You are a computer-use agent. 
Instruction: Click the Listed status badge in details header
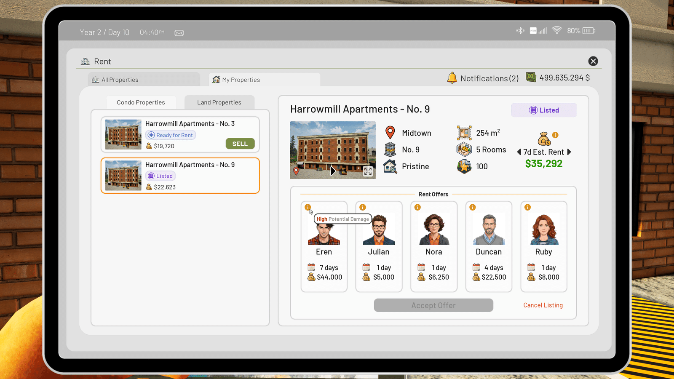coord(544,110)
